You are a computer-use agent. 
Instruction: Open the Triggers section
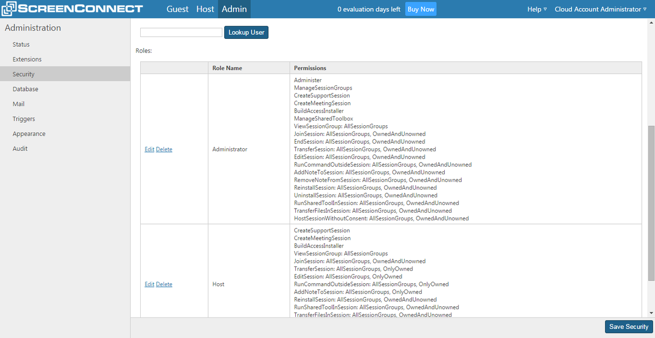(x=24, y=119)
